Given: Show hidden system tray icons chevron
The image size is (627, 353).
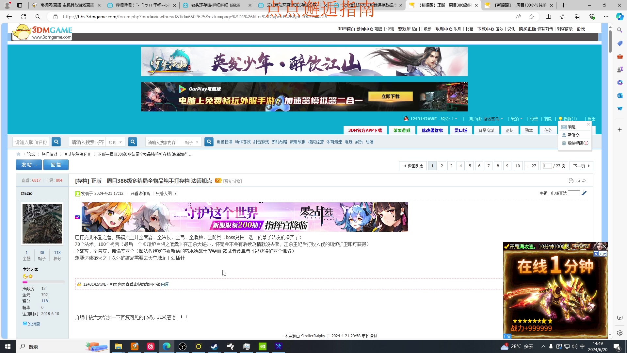Looking at the screenshot, I should click(543, 346).
